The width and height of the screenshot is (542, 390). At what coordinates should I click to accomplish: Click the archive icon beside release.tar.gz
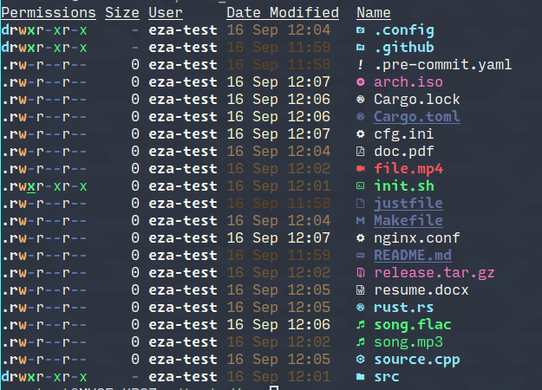361,273
